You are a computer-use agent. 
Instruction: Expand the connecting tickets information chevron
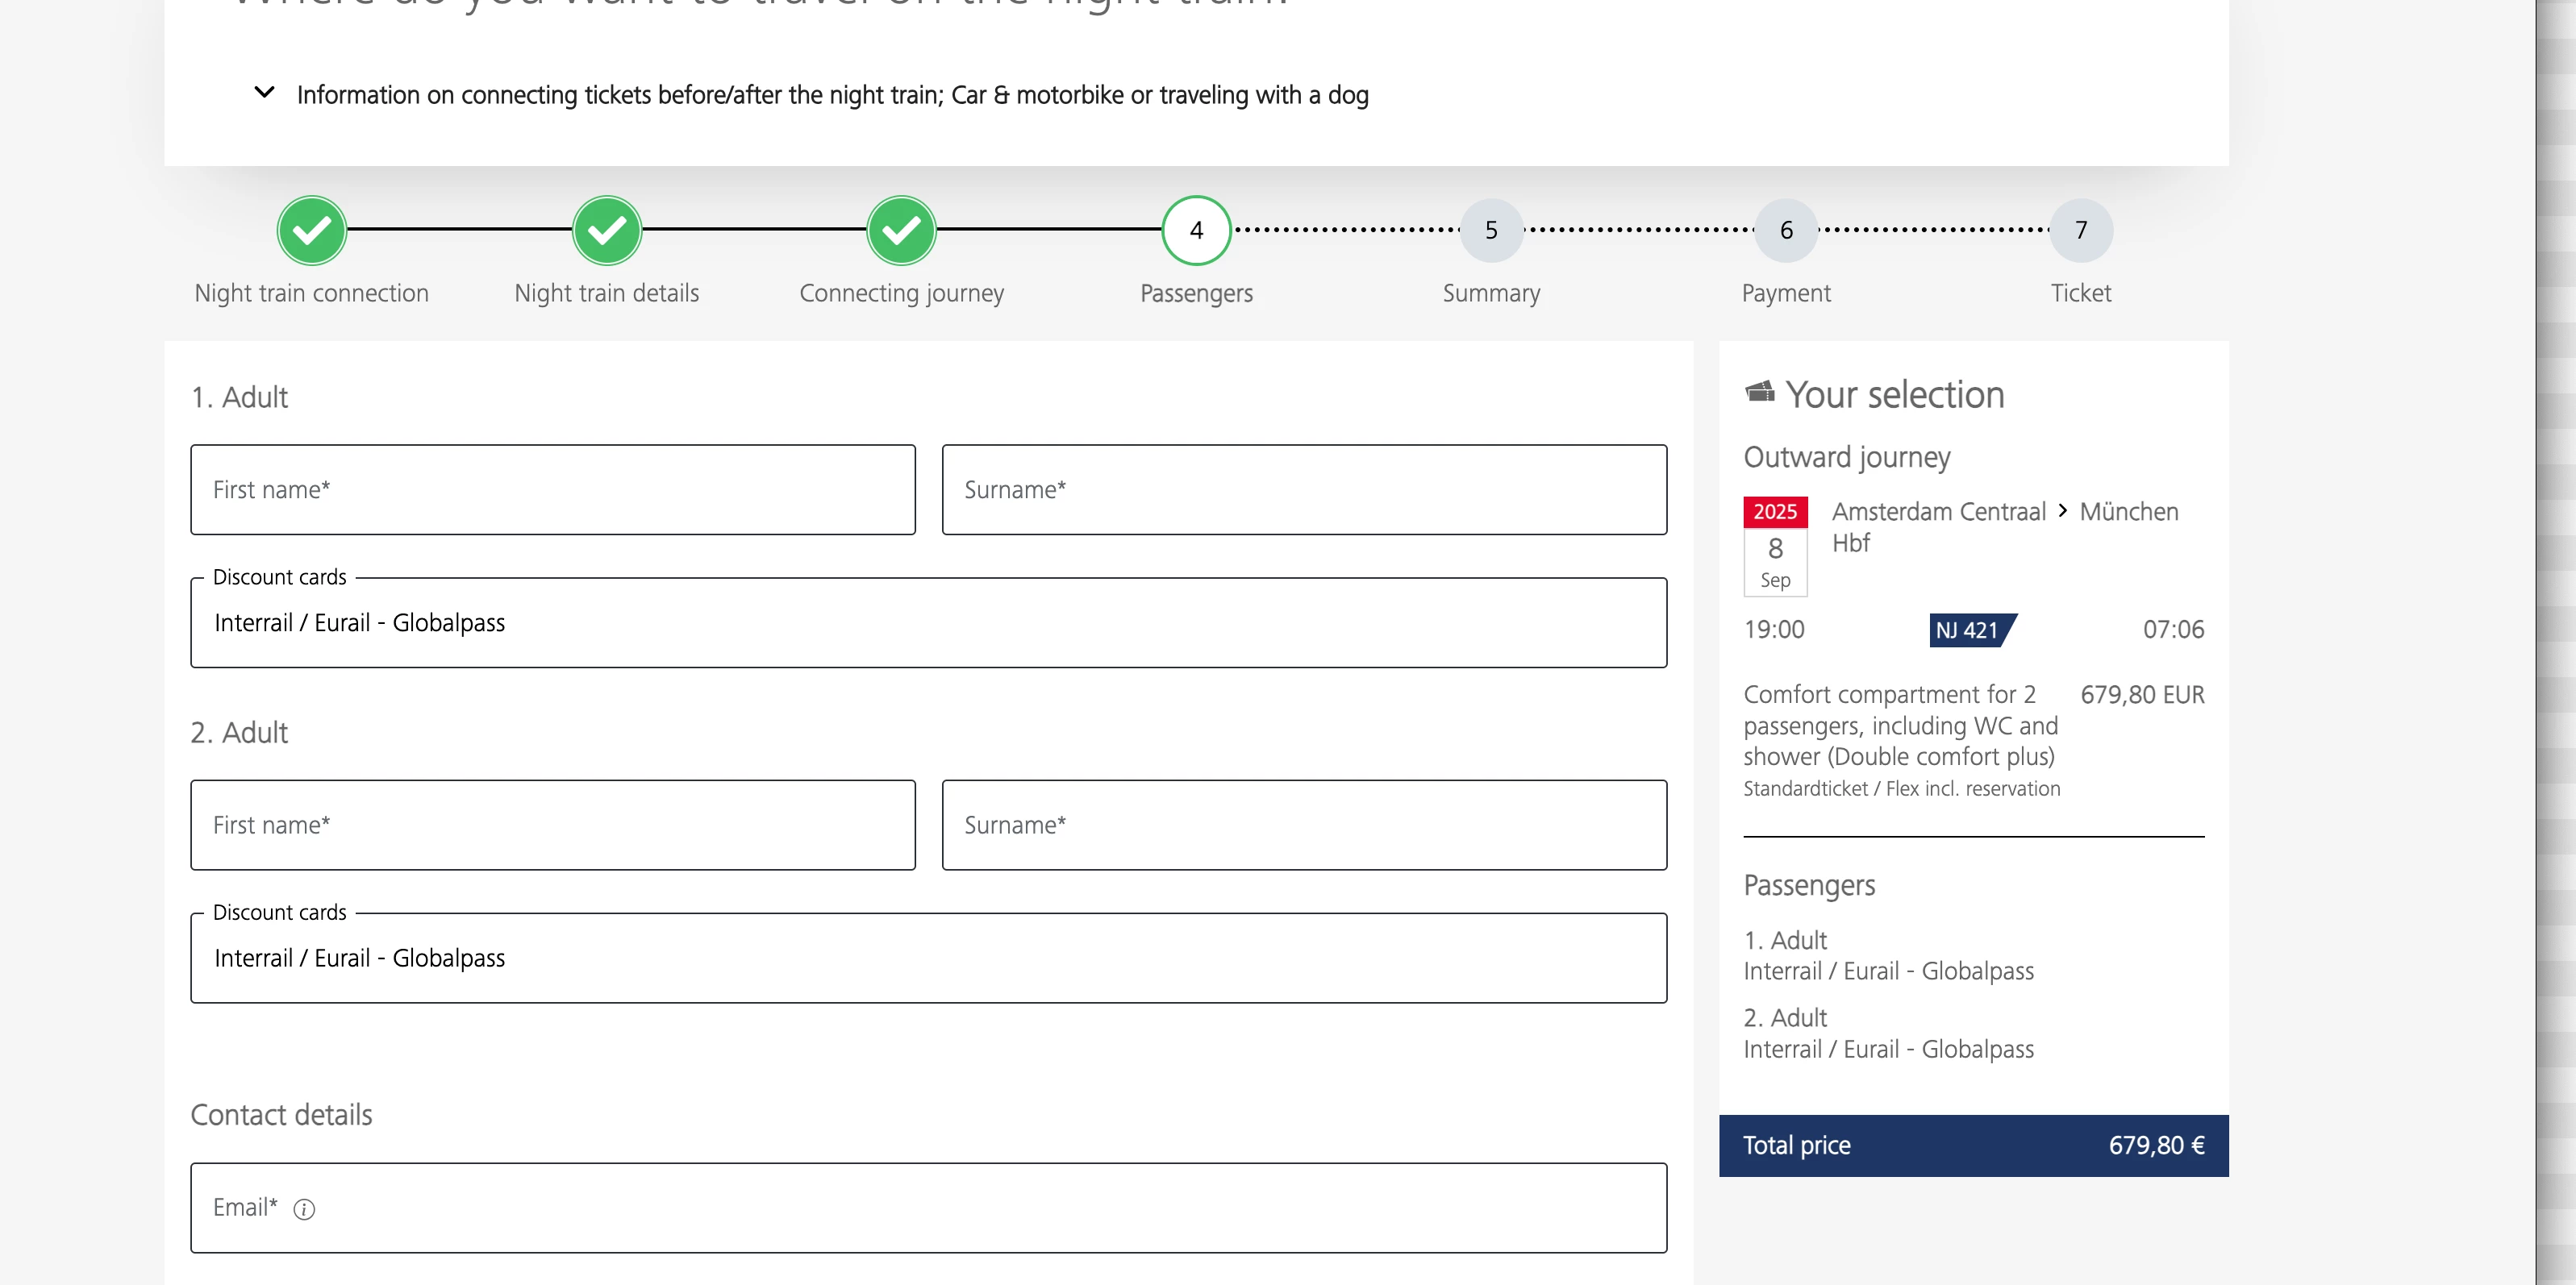tap(264, 93)
